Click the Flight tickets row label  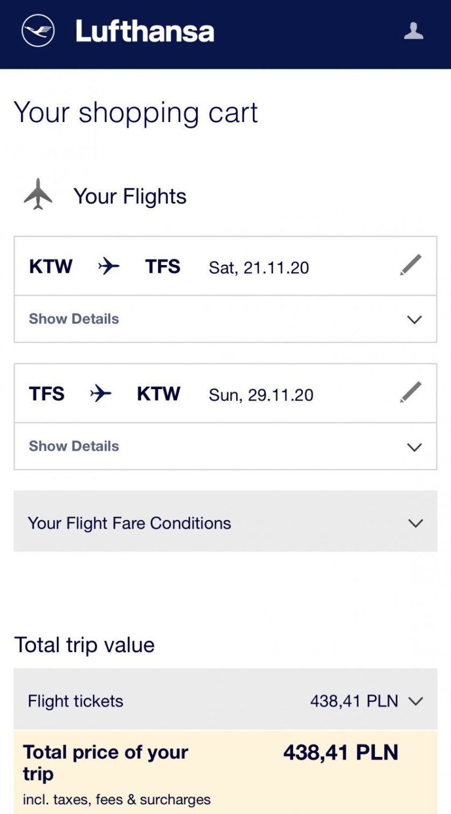(76, 701)
